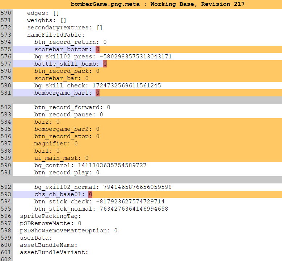This screenshot has width=282, height=261.
Task: Click the 'secondaryTextures: []' line
Action: [65, 28]
